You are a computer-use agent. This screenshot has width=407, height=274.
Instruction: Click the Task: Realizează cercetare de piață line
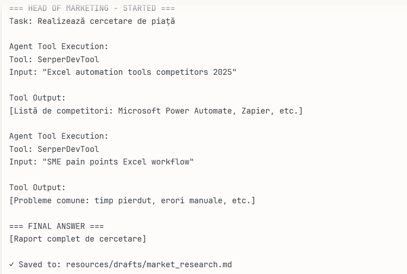[92, 21]
